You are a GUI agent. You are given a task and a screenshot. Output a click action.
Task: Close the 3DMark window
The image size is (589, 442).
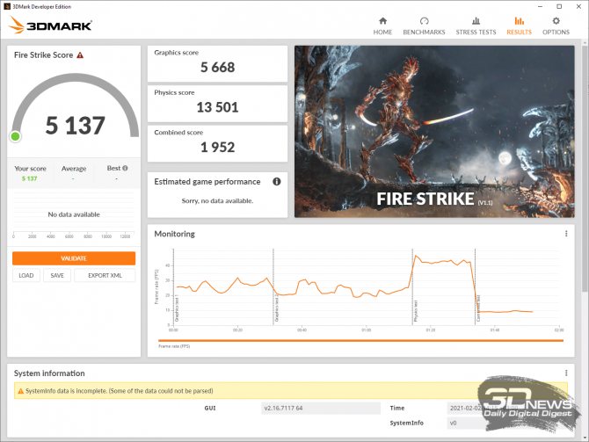tap(578, 6)
